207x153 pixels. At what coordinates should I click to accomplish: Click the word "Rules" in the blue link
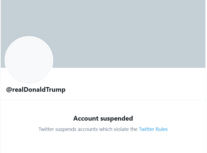pos(162,129)
